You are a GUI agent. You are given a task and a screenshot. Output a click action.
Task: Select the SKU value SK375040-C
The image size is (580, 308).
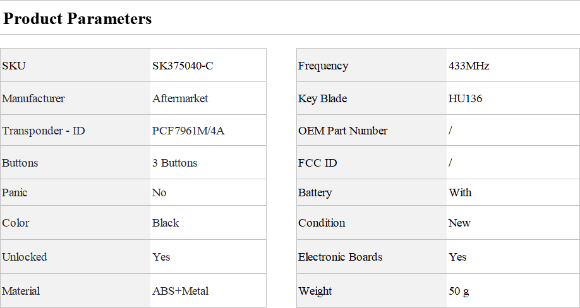click(183, 66)
